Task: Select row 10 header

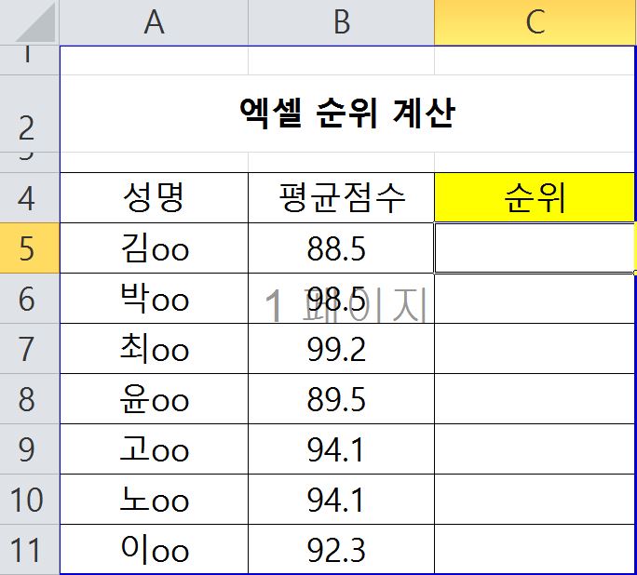Action: (x=30, y=500)
